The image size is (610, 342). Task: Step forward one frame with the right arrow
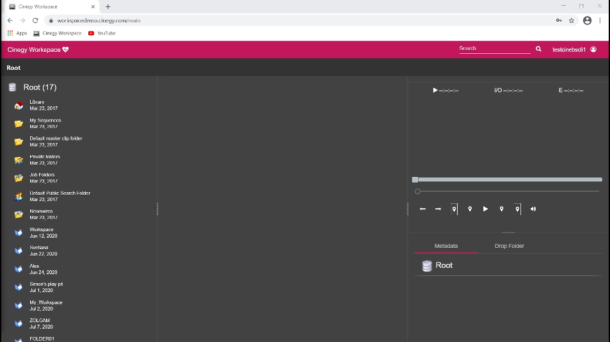pos(438,209)
